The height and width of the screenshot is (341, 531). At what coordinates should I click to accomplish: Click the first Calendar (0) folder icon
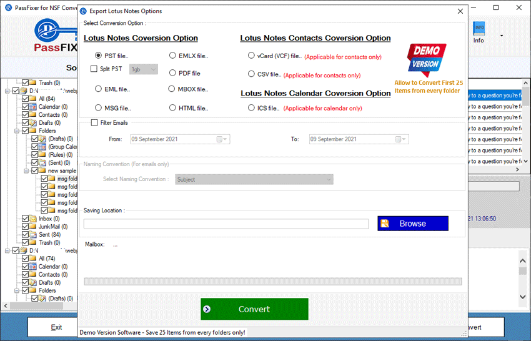(33, 107)
